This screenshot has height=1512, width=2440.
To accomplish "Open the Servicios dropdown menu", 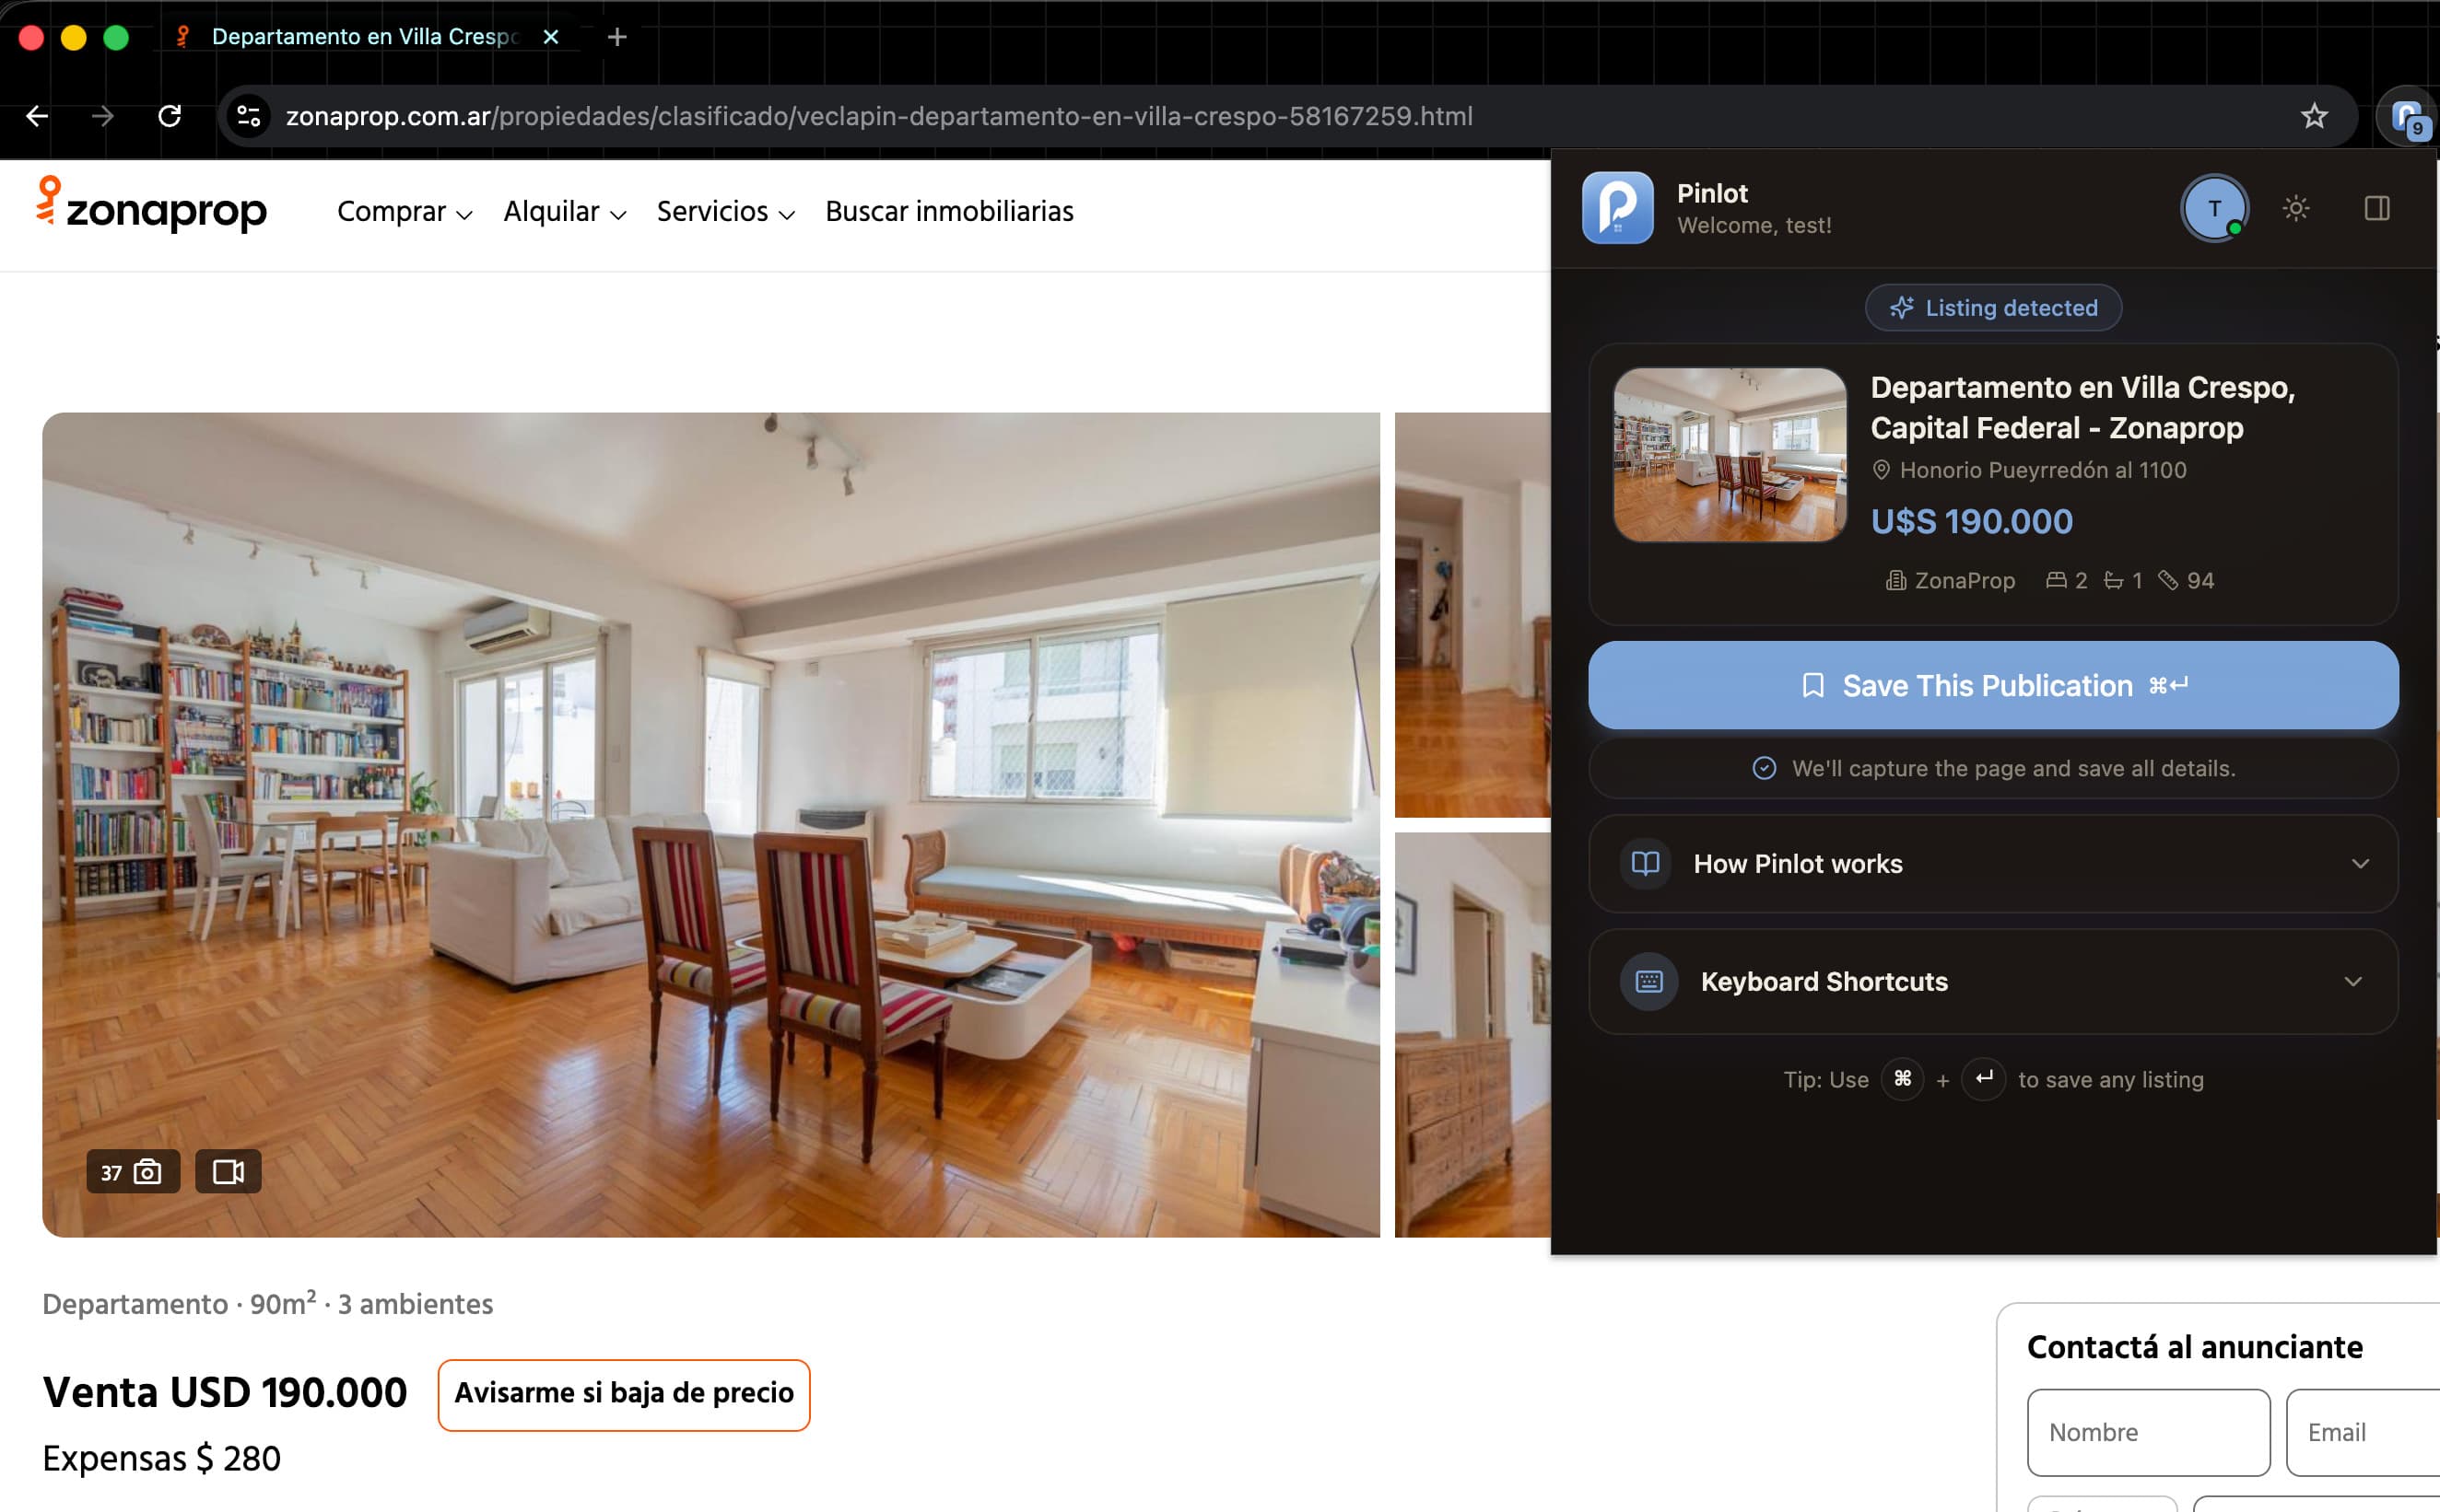I will (x=725, y=212).
